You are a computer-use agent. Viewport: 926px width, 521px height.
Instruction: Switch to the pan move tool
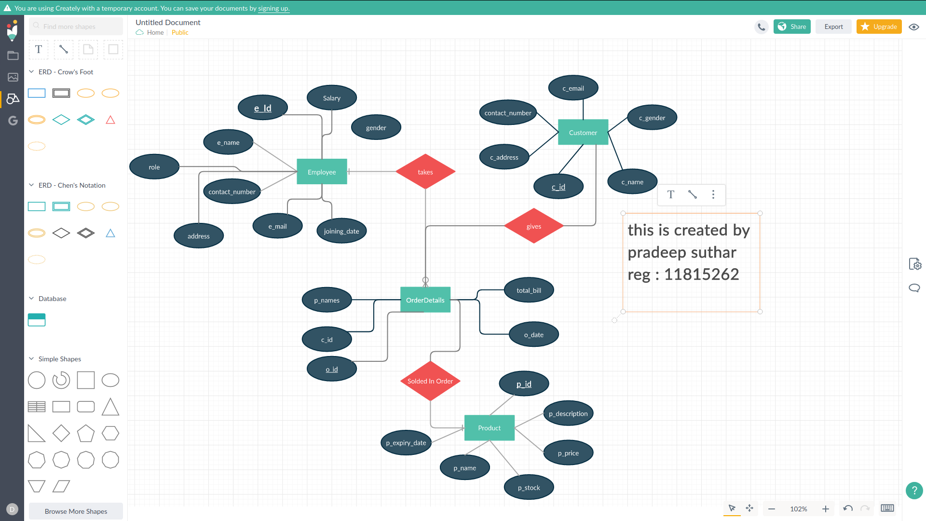pos(749,508)
